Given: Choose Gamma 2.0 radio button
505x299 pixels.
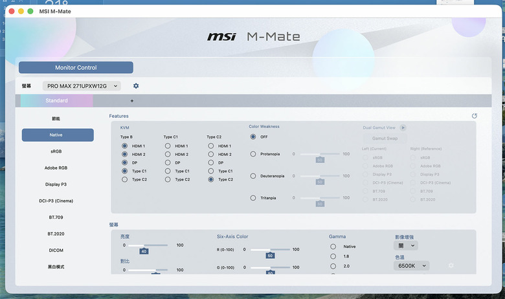Looking at the screenshot, I should pyautogui.click(x=333, y=266).
